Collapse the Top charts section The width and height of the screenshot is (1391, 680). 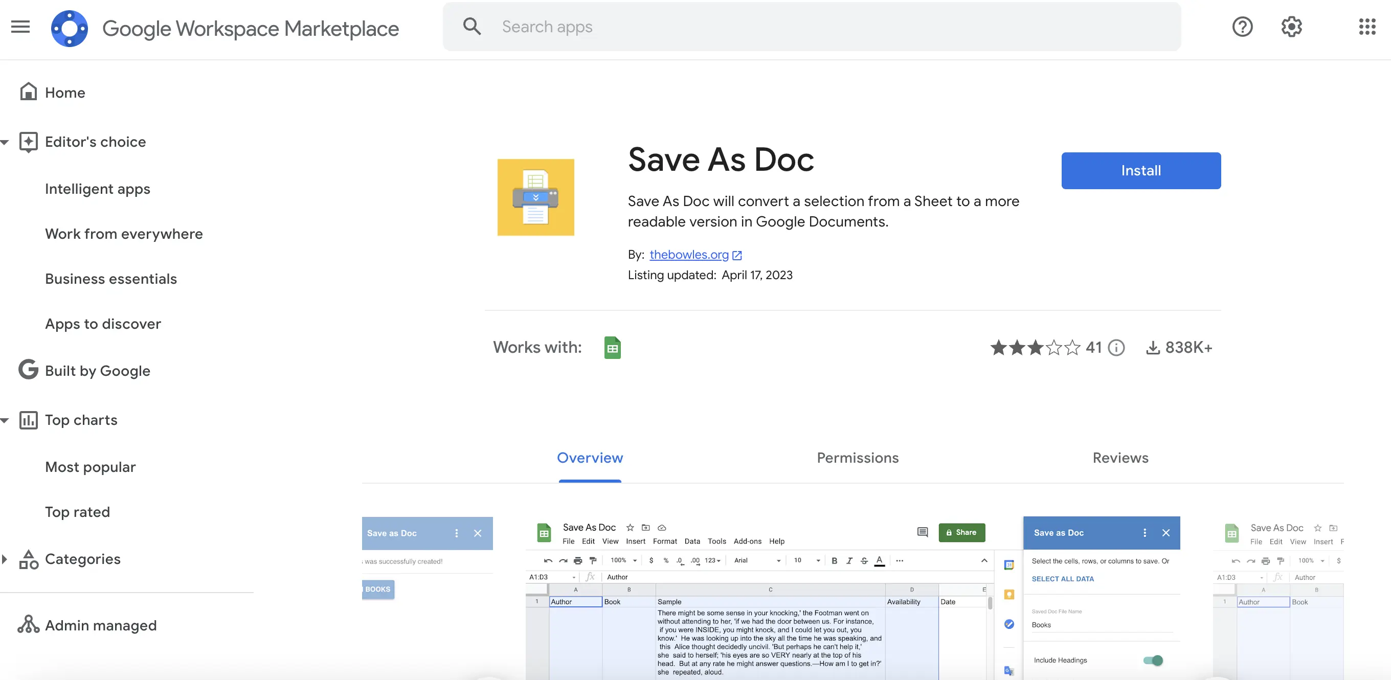pyautogui.click(x=5, y=420)
